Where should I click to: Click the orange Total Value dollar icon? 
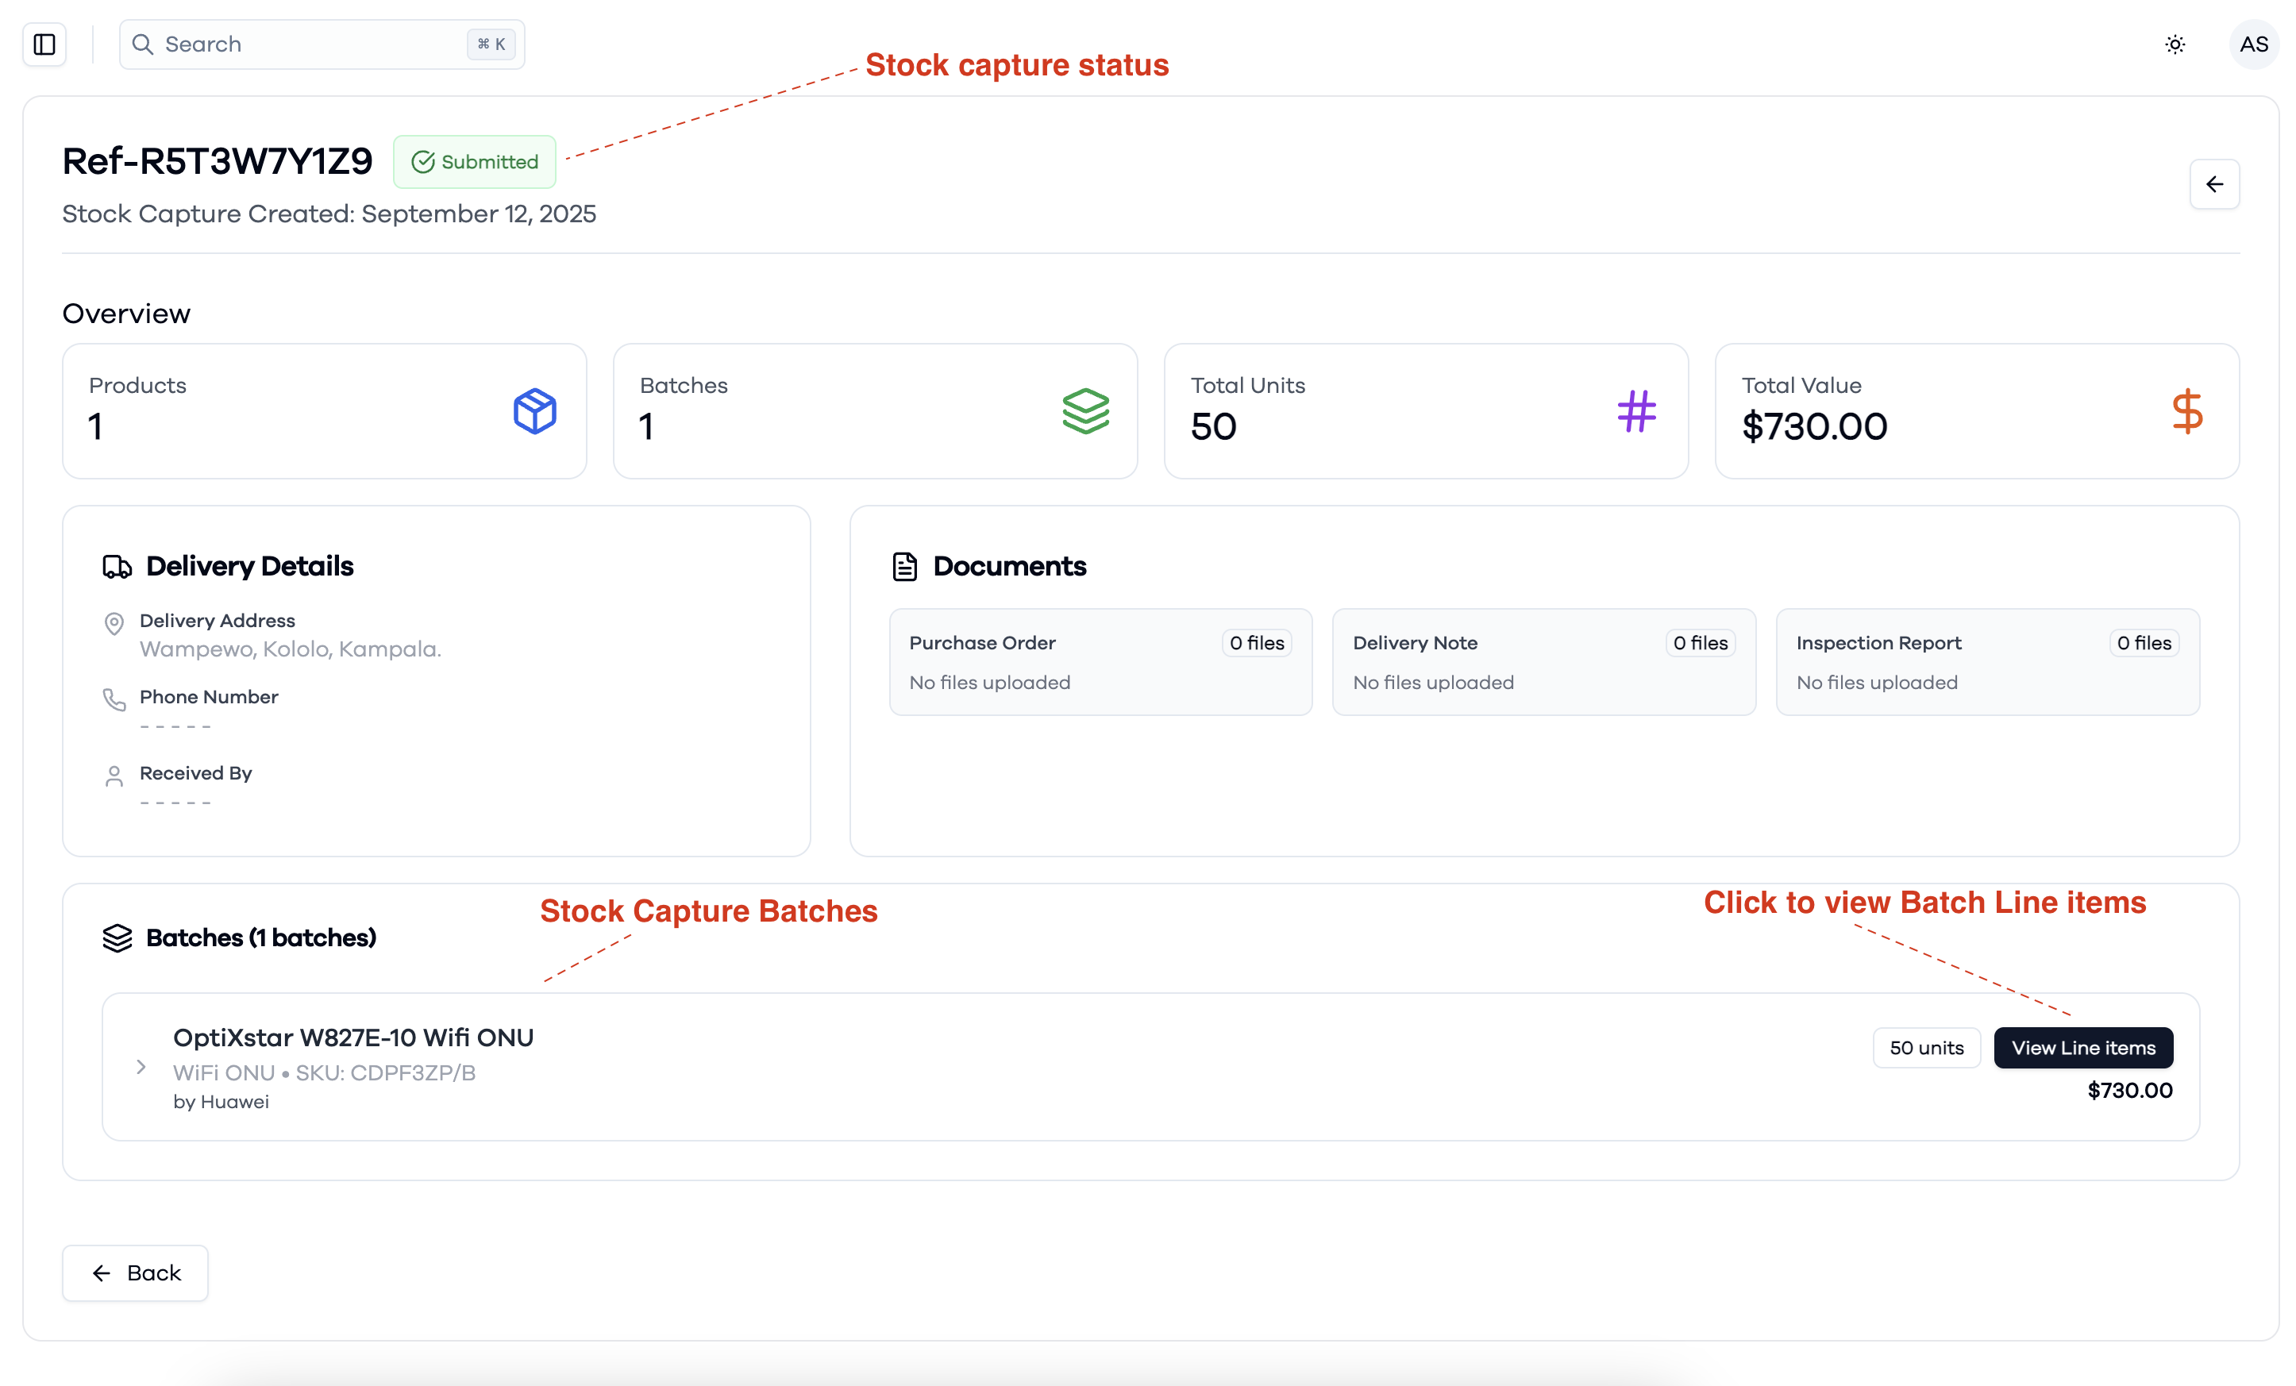(2187, 410)
